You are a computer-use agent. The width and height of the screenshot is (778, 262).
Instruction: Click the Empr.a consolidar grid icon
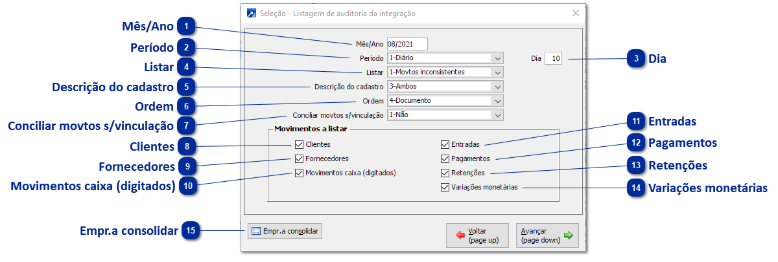pos(256,231)
